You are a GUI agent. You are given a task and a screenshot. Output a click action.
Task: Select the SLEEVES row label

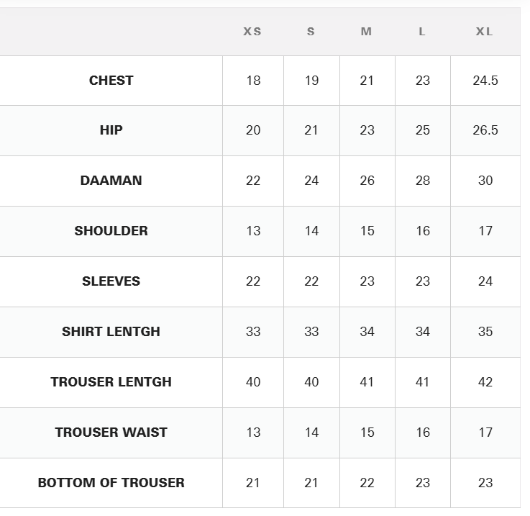coord(111,281)
